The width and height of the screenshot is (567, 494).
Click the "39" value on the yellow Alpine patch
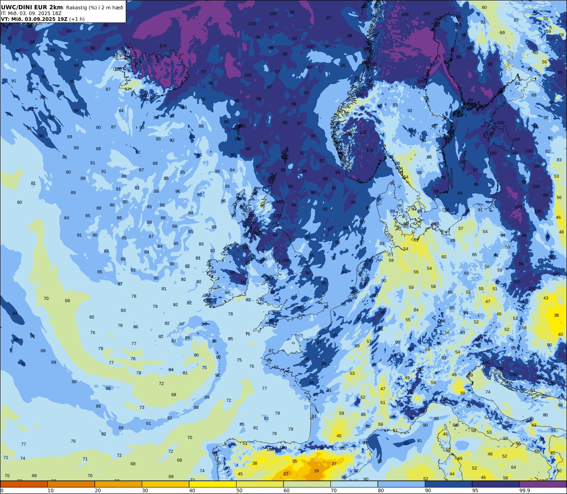[462, 393]
